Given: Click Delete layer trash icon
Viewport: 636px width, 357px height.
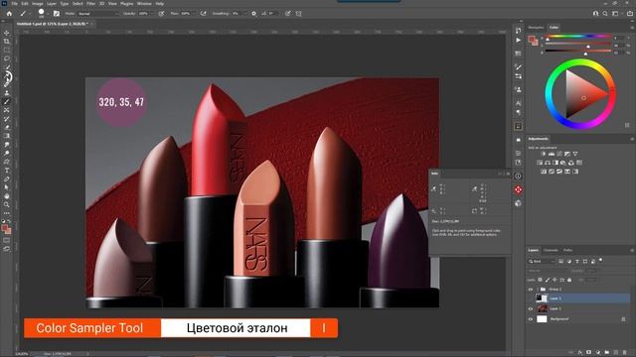Looking at the screenshot, I should pyautogui.click(x=625, y=353).
